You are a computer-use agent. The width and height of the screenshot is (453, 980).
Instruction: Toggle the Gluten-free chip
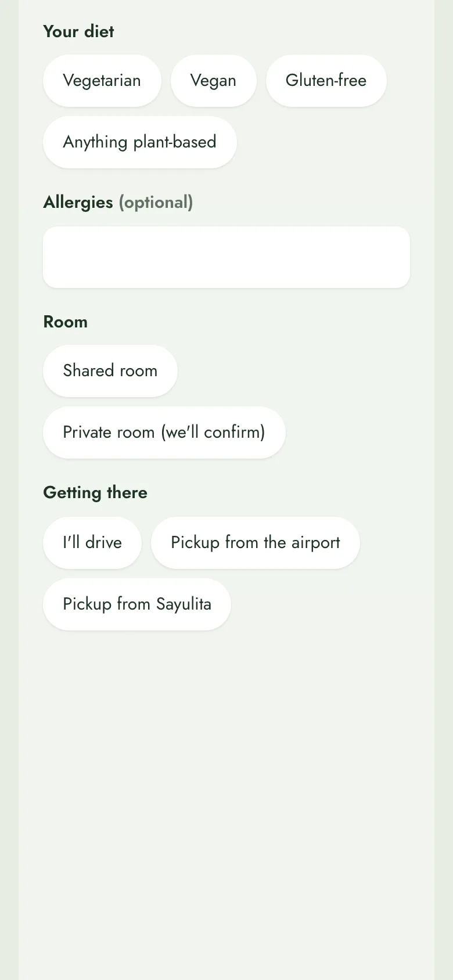(x=326, y=81)
